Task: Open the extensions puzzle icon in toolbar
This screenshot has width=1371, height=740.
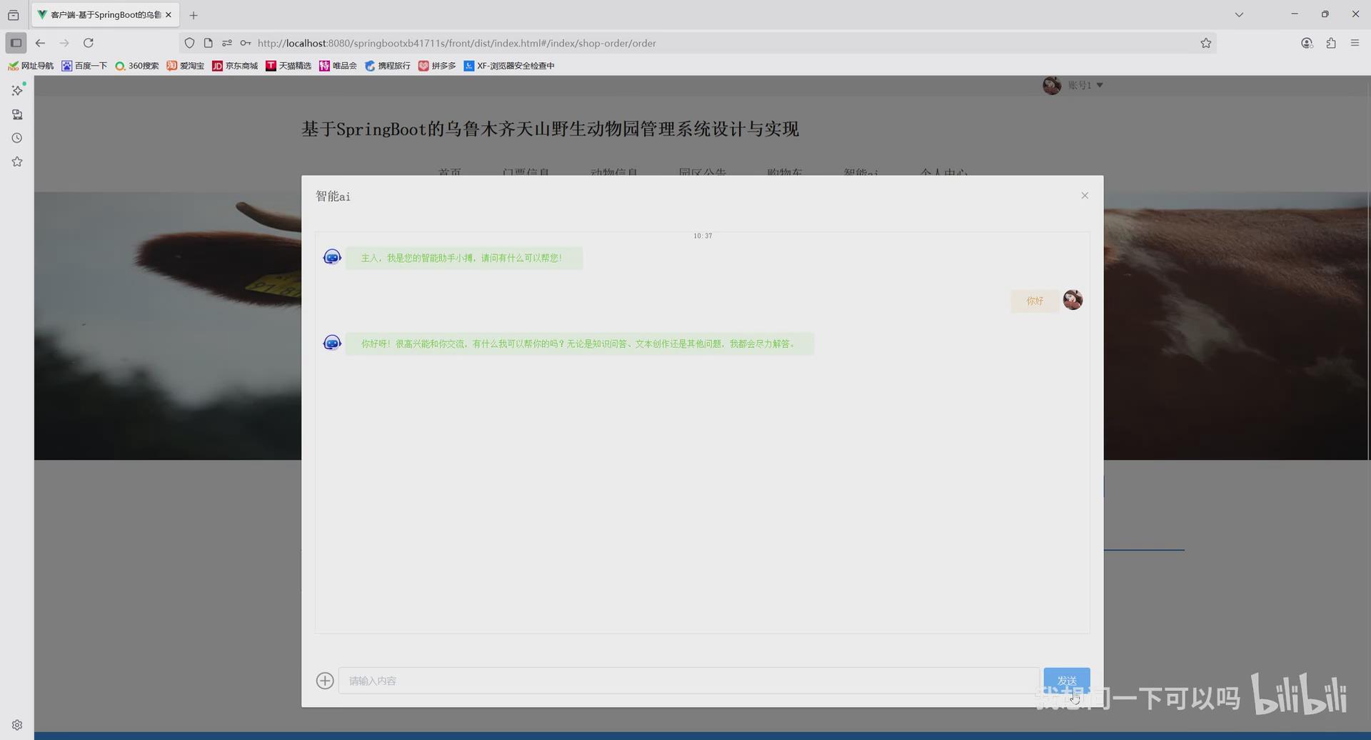Action: click(1331, 43)
